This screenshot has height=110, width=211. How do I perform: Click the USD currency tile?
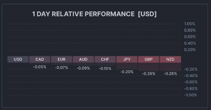[18, 59]
